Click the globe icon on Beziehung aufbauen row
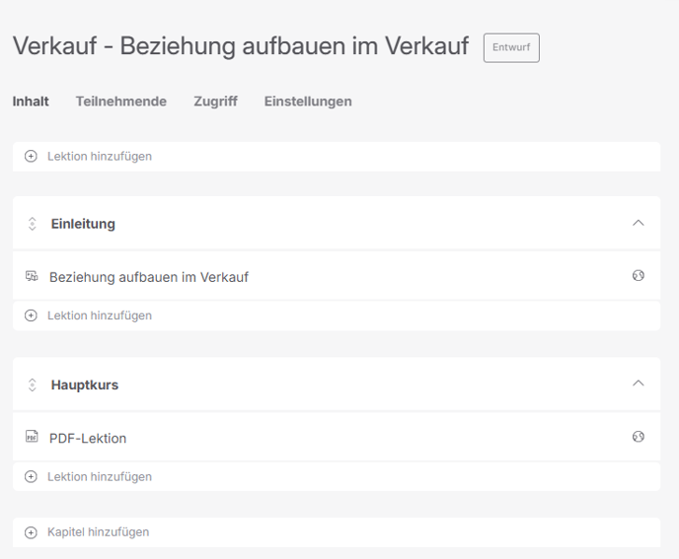Screen dimensions: 679x559 coord(639,276)
